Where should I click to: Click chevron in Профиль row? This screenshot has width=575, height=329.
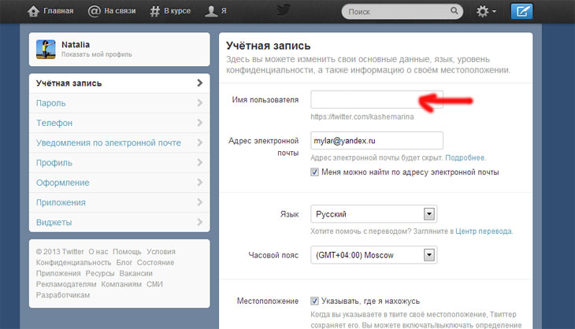[200, 162]
